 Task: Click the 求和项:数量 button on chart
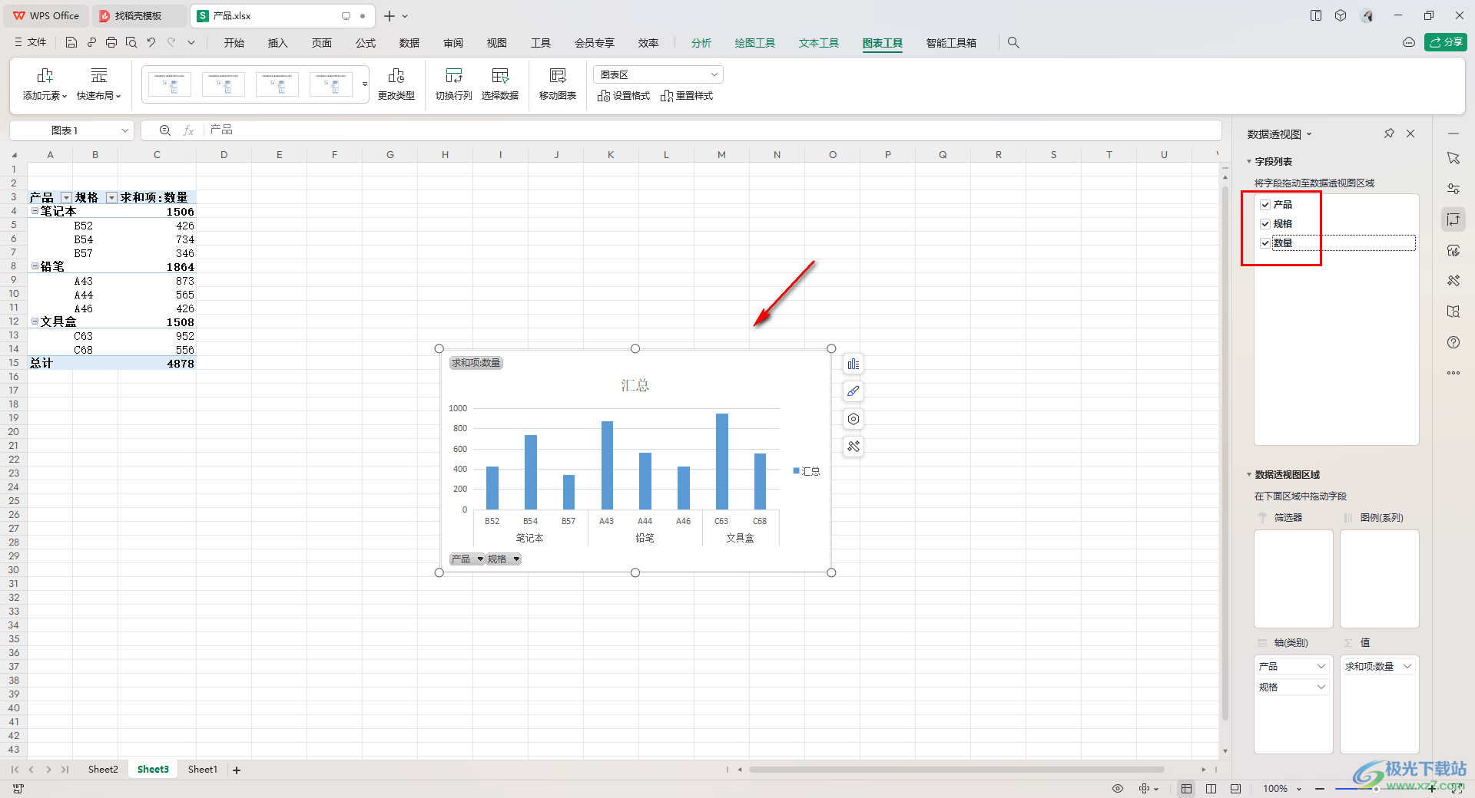click(476, 363)
